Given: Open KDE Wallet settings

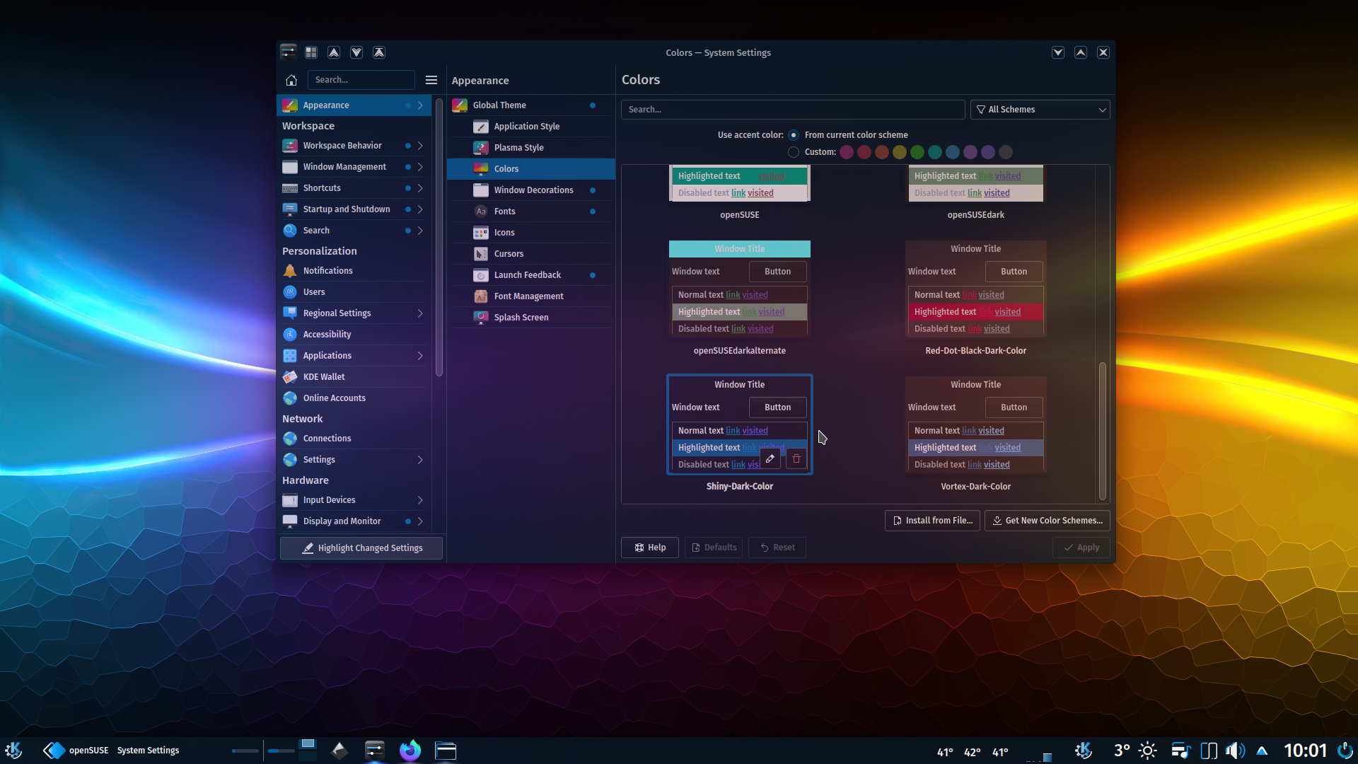Looking at the screenshot, I should click(354, 377).
